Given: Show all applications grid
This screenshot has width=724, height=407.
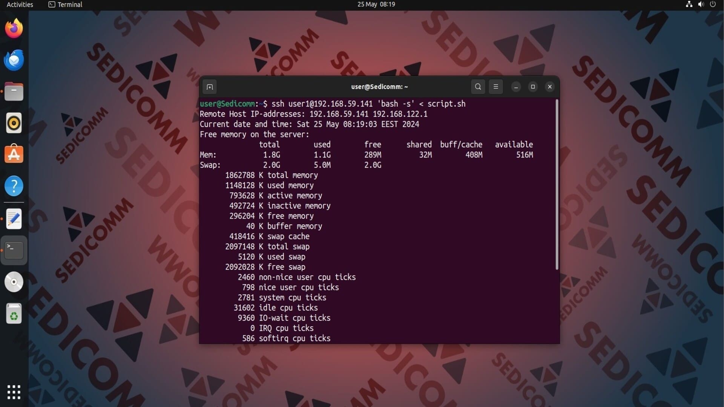Looking at the screenshot, I should [x=14, y=392].
